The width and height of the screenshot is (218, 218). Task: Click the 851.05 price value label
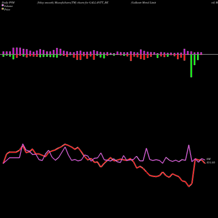pos(211,163)
